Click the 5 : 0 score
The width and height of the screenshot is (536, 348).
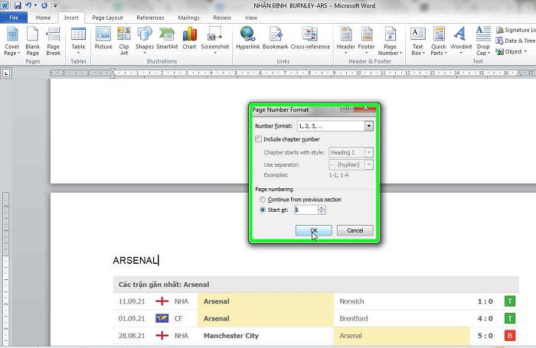(485, 336)
